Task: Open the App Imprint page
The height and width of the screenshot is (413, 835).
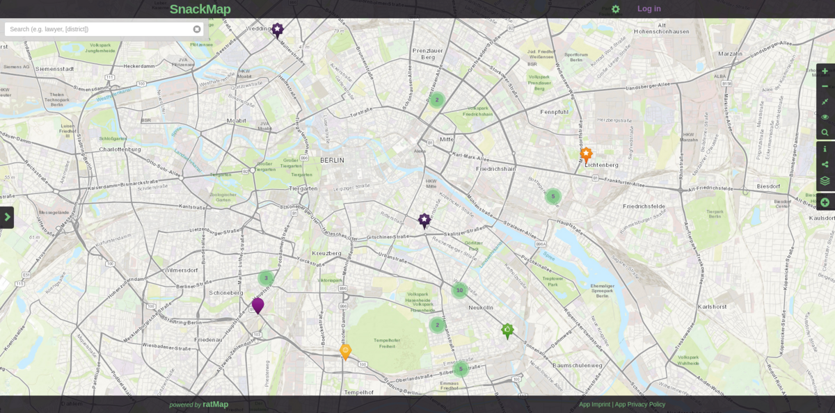Action: pyautogui.click(x=595, y=404)
